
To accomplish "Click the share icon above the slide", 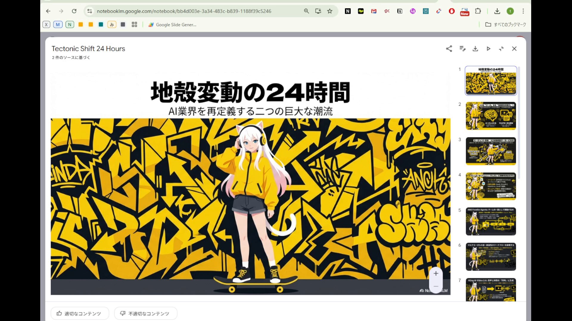I will [449, 48].
